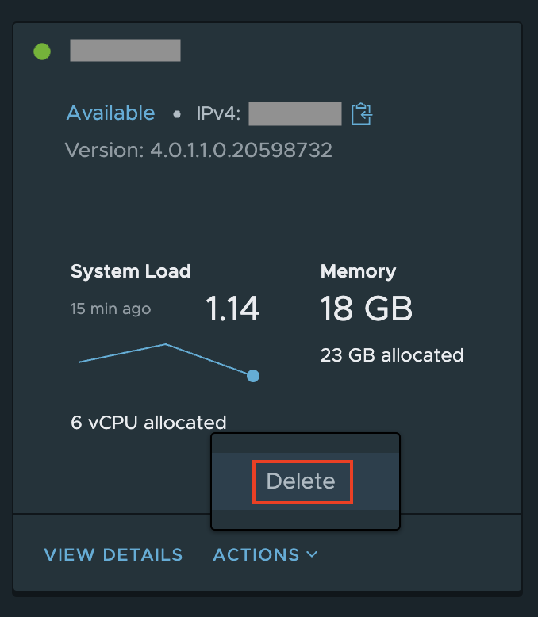Click the redacted IPv4 address value
This screenshot has width=538, height=617.
(x=295, y=113)
